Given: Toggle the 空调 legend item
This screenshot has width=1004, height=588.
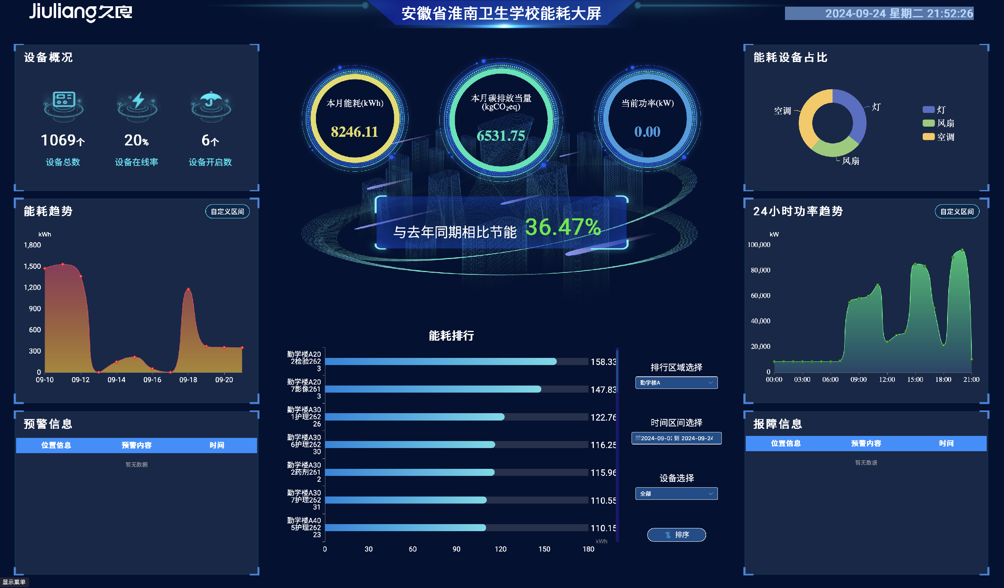Looking at the screenshot, I should 938,137.
